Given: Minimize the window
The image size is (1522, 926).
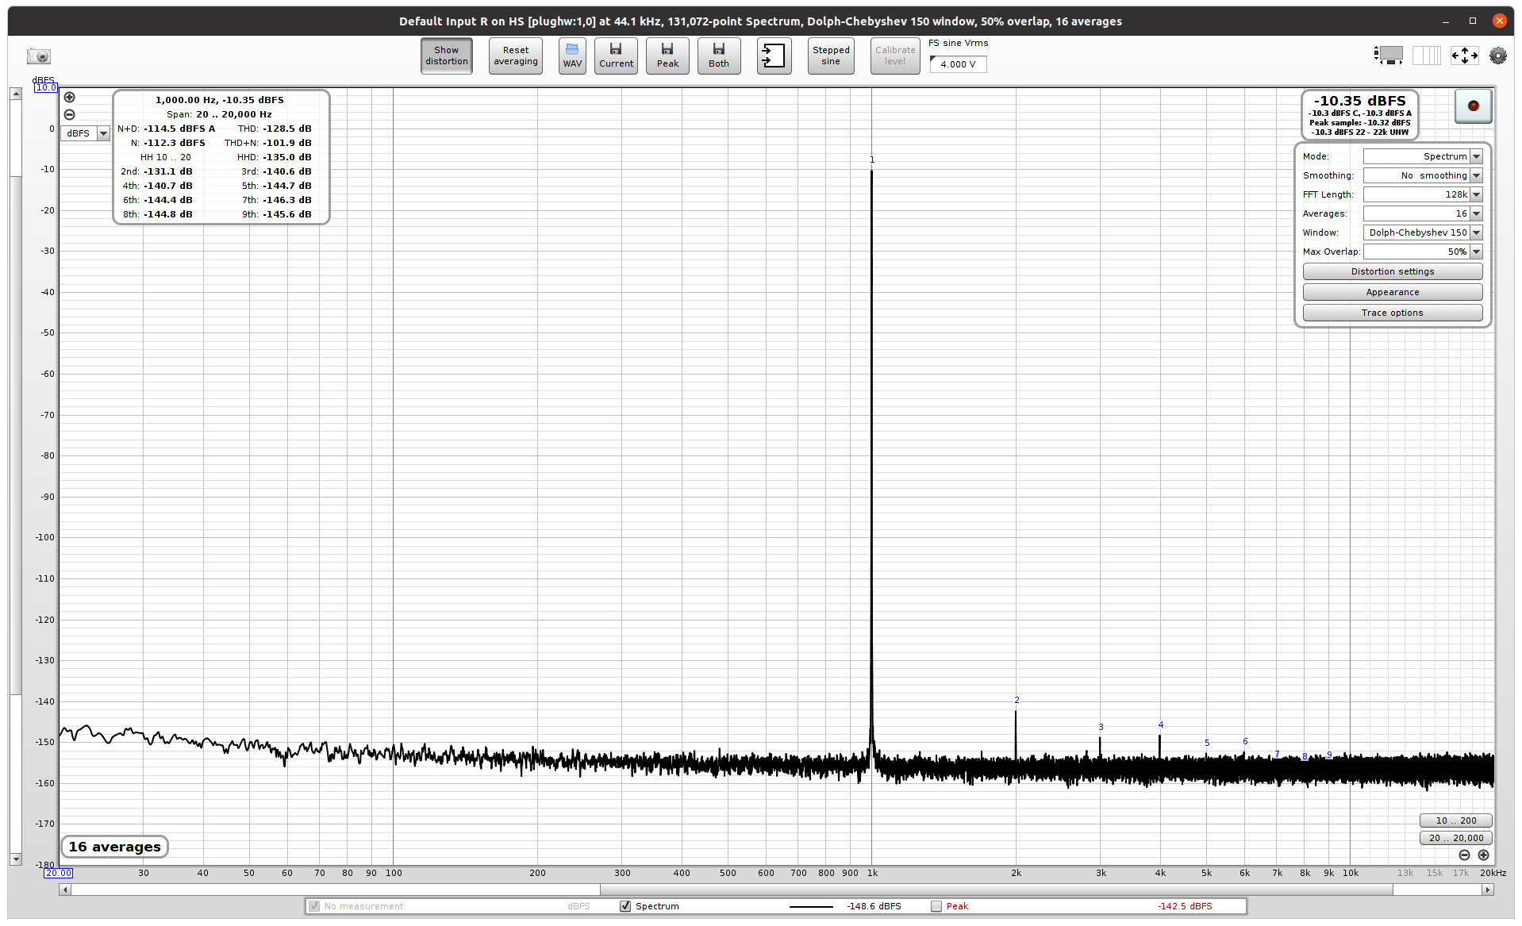Looking at the screenshot, I should 1446,21.
